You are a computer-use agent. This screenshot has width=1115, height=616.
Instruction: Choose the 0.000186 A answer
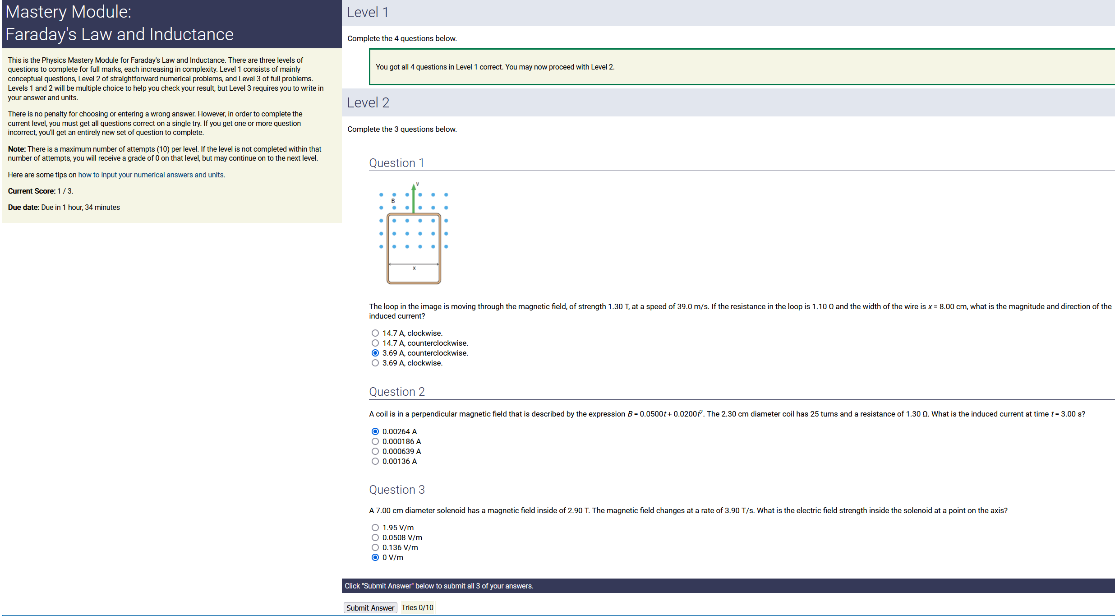click(375, 441)
